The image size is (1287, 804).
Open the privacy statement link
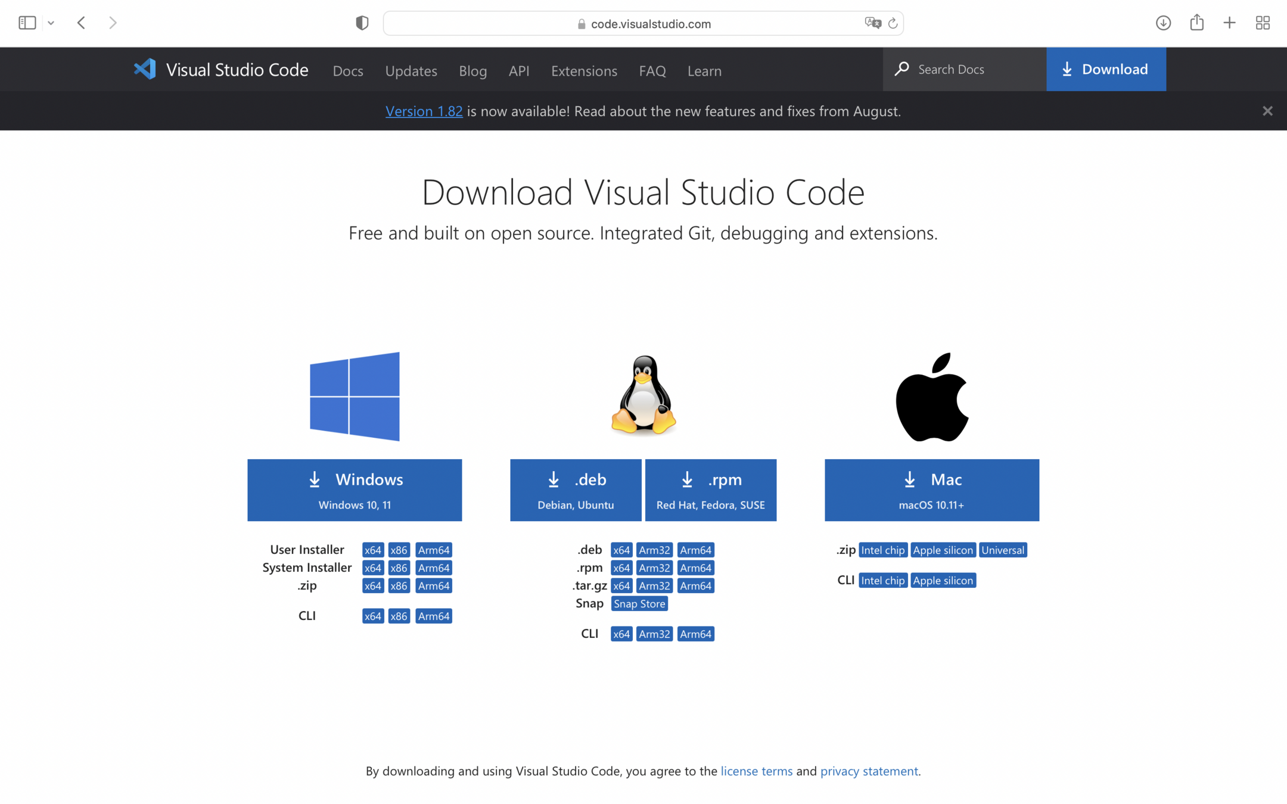pyautogui.click(x=869, y=771)
